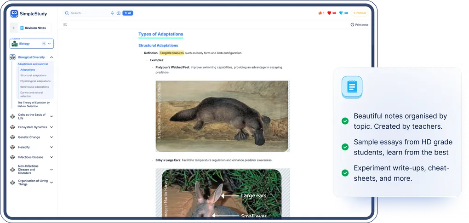The width and height of the screenshot is (469, 223).
Task: Click the search magnifier icon
Action: pos(67,13)
